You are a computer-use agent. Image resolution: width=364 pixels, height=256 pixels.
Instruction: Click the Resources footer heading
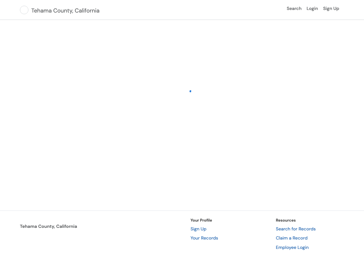click(286, 220)
